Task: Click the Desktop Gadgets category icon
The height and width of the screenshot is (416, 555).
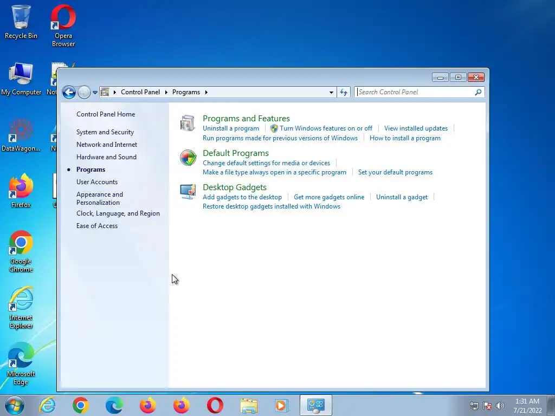Action: pos(188,192)
